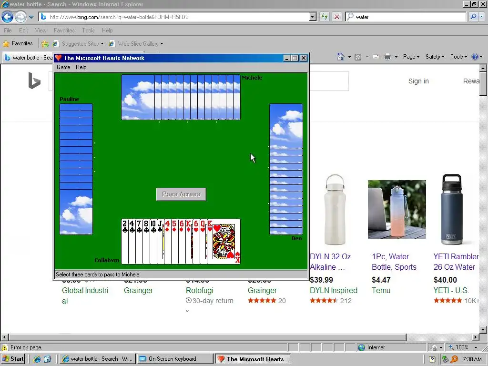Expand the address bar history dropdown
488x366 pixels.
(x=313, y=17)
